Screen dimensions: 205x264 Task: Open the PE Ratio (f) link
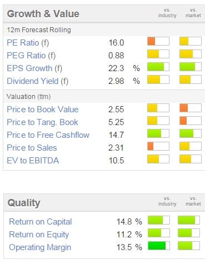[28, 43]
